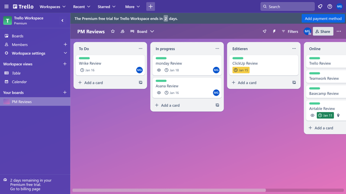The height and width of the screenshot is (194, 346).
Task: Click the power-ups rocket icon
Action: click(265, 31)
